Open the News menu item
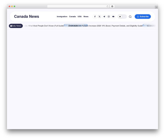 pyautogui.click(x=86, y=16)
